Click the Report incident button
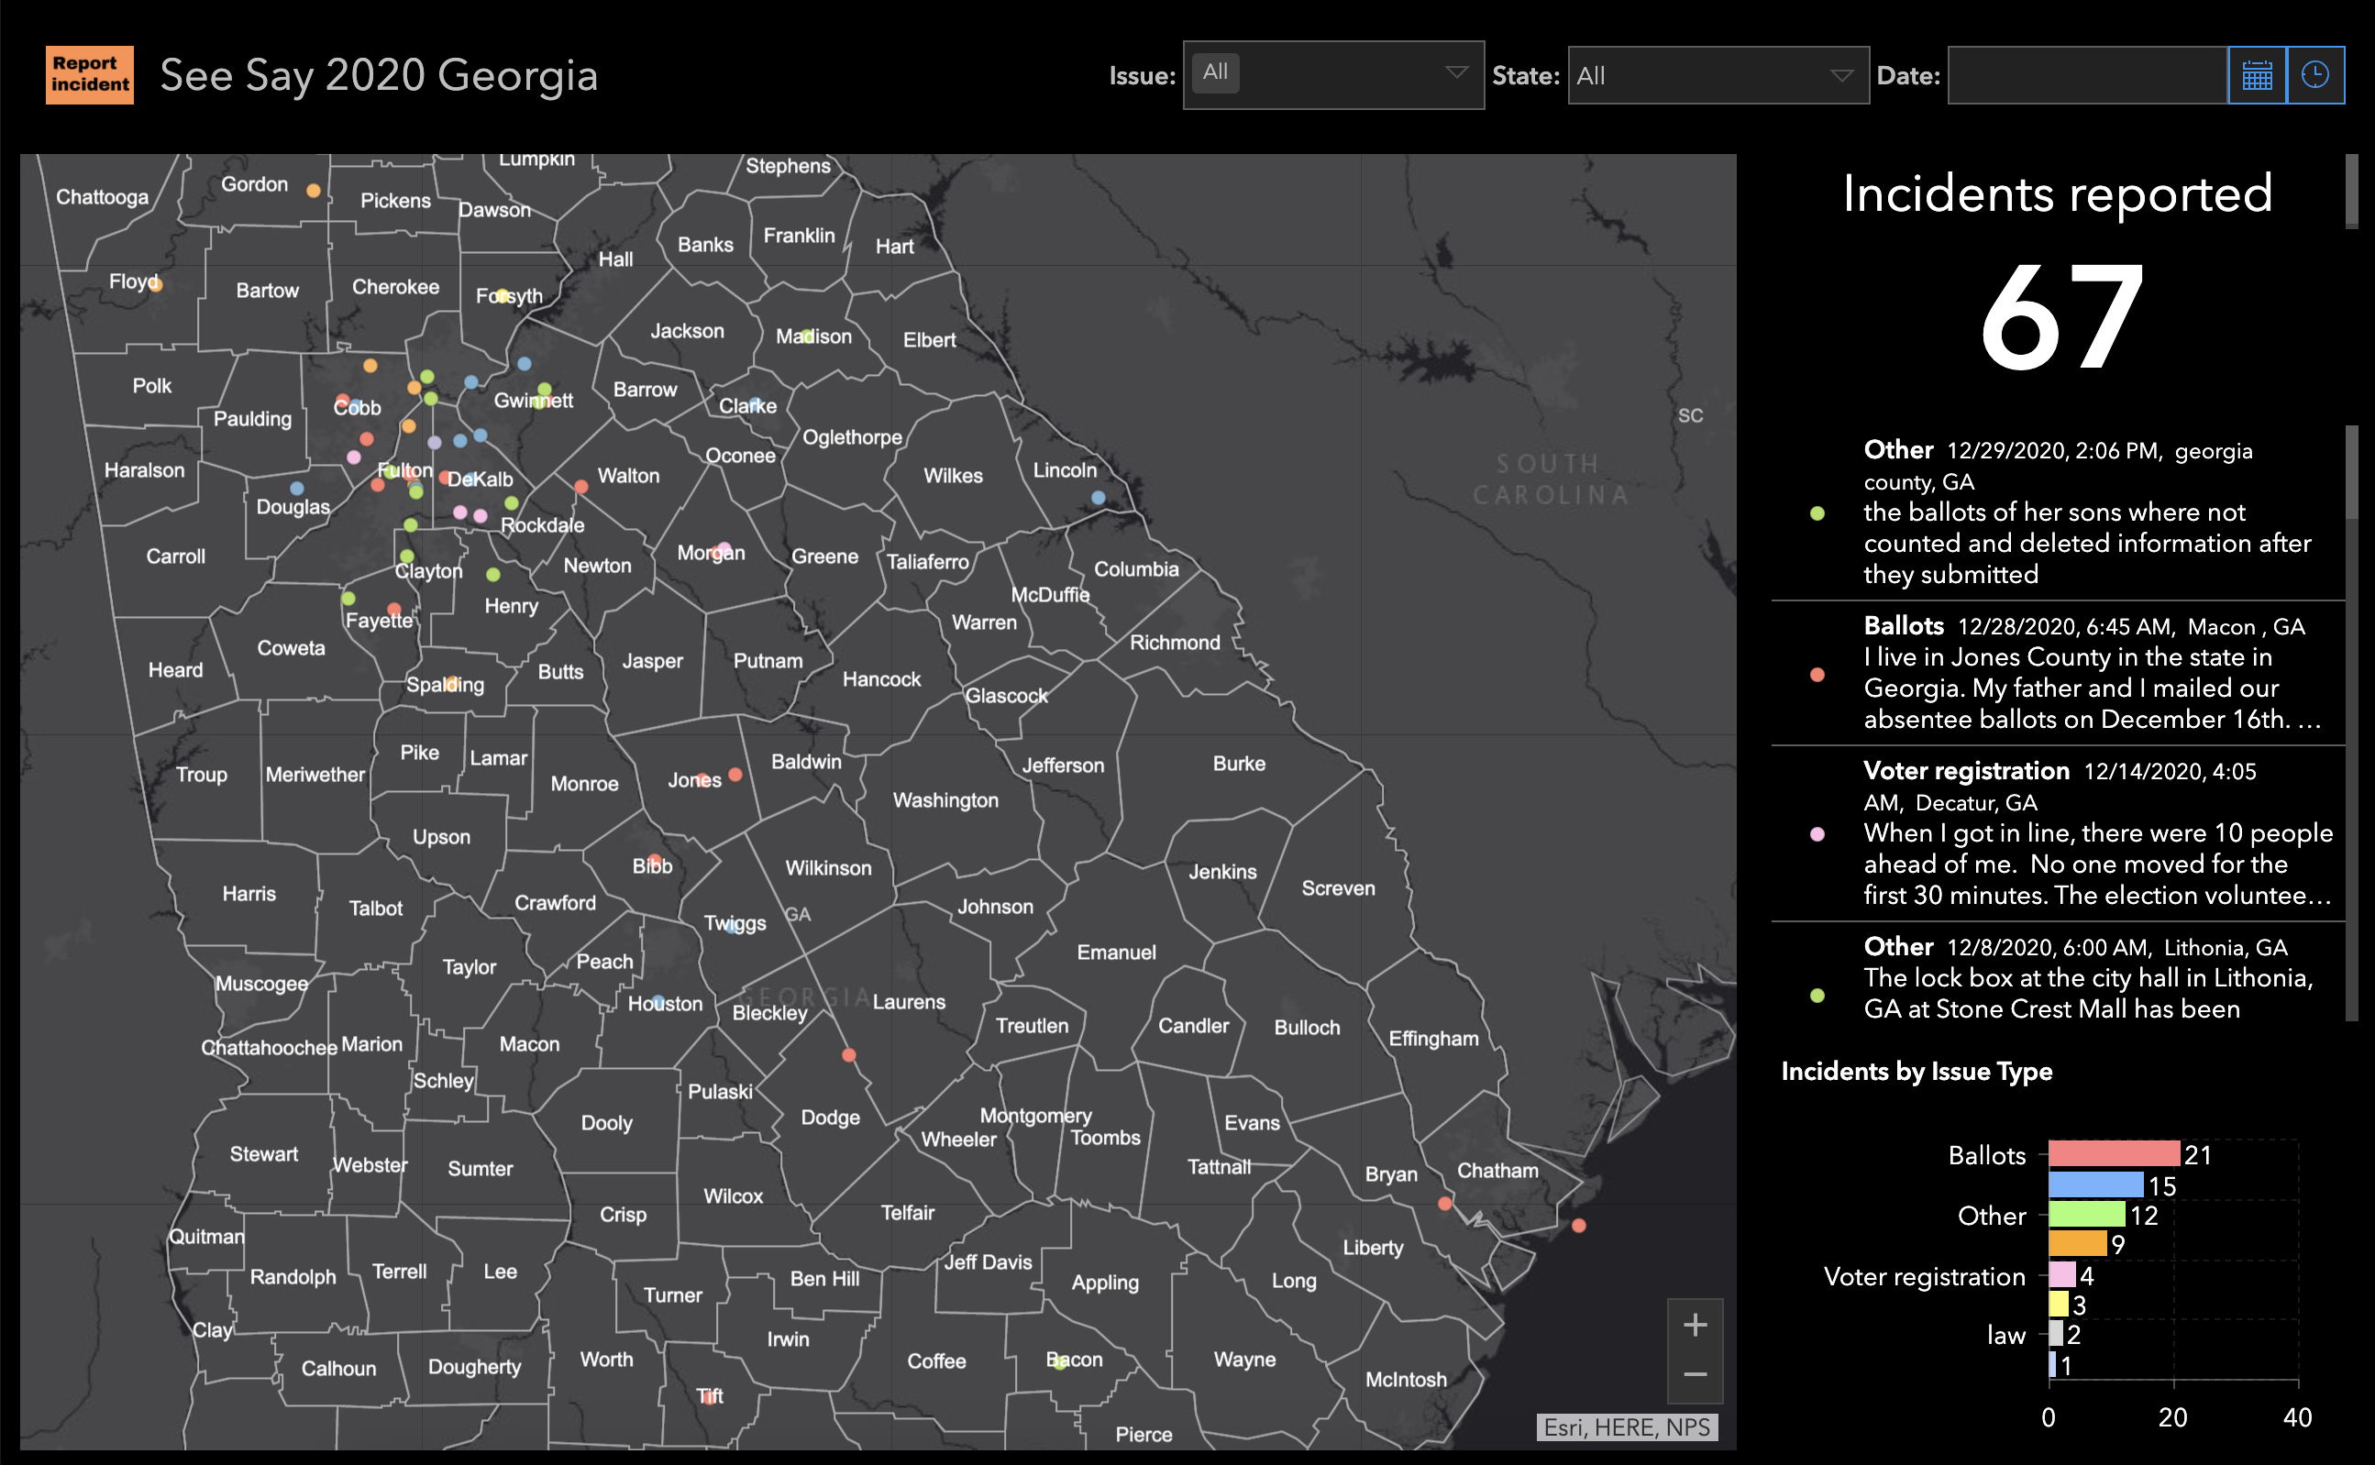Screen dimensions: 2375x1465 tap(89, 73)
